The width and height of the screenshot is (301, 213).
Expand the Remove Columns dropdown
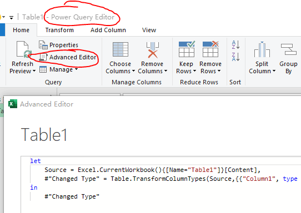click(x=165, y=71)
